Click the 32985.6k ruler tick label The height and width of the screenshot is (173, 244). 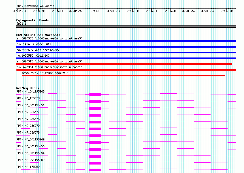pos(20,11)
